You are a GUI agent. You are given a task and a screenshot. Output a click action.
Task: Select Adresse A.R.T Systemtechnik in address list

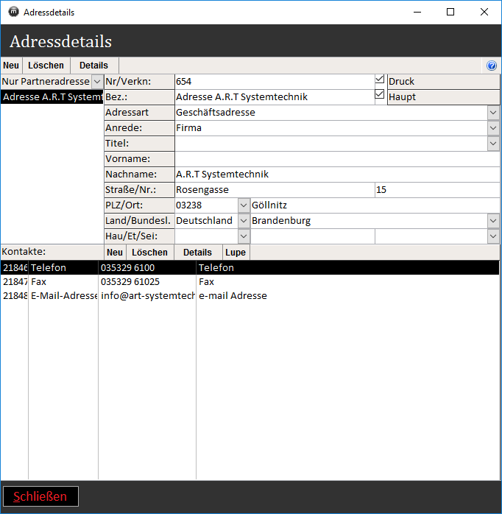click(x=52, y=96)
